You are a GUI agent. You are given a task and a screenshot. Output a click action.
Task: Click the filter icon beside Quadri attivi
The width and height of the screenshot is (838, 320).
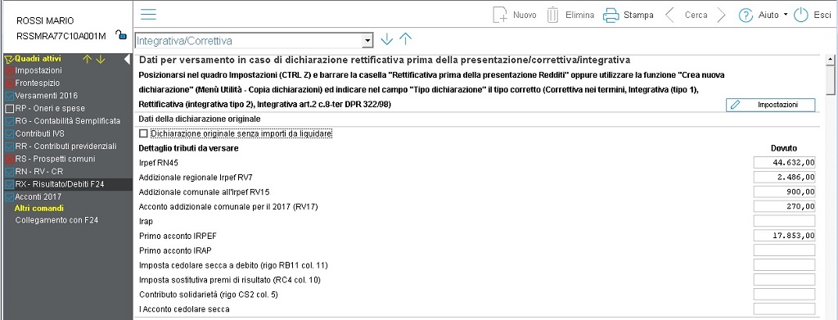9,59
